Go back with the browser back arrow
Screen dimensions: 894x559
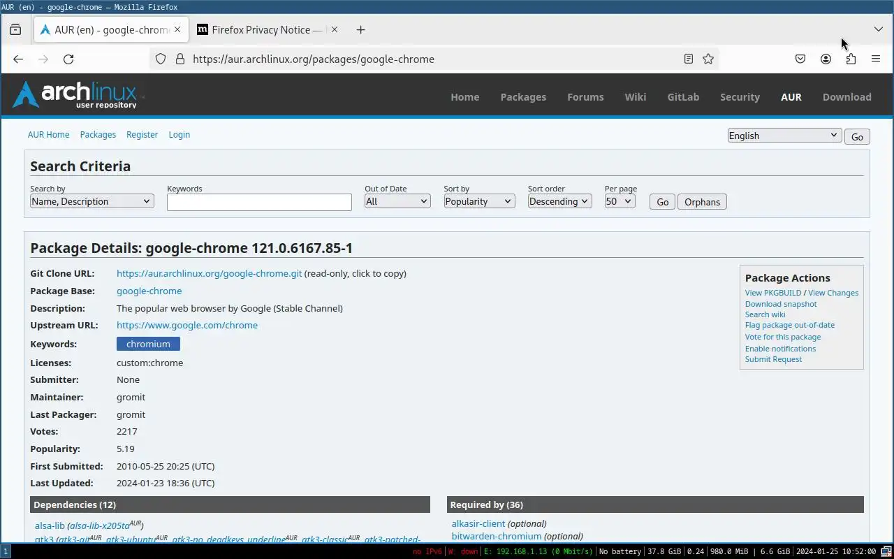click(18, 59)
